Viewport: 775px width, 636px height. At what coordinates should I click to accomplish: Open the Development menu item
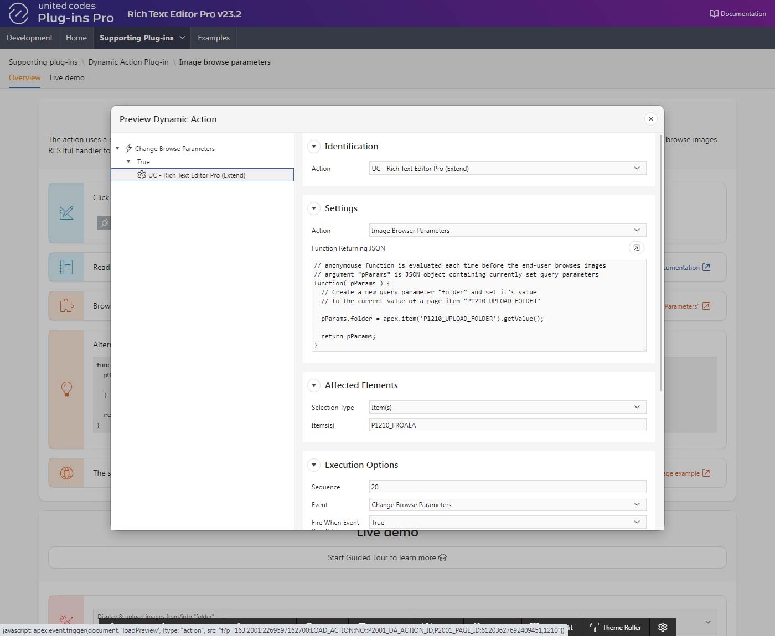[x=29, y=38]
